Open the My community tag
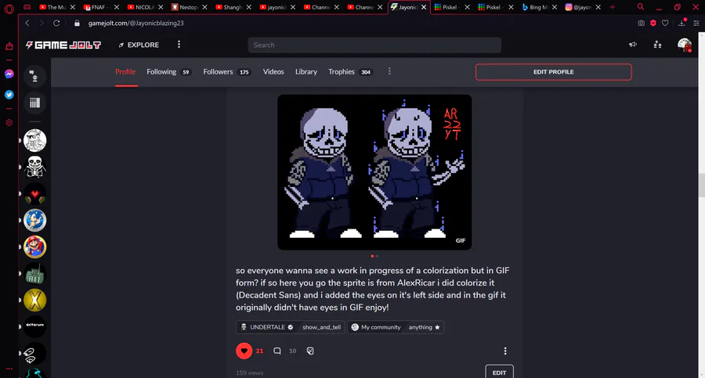The height and width of the screenshot is (378, 705). [x=376, y=327]
